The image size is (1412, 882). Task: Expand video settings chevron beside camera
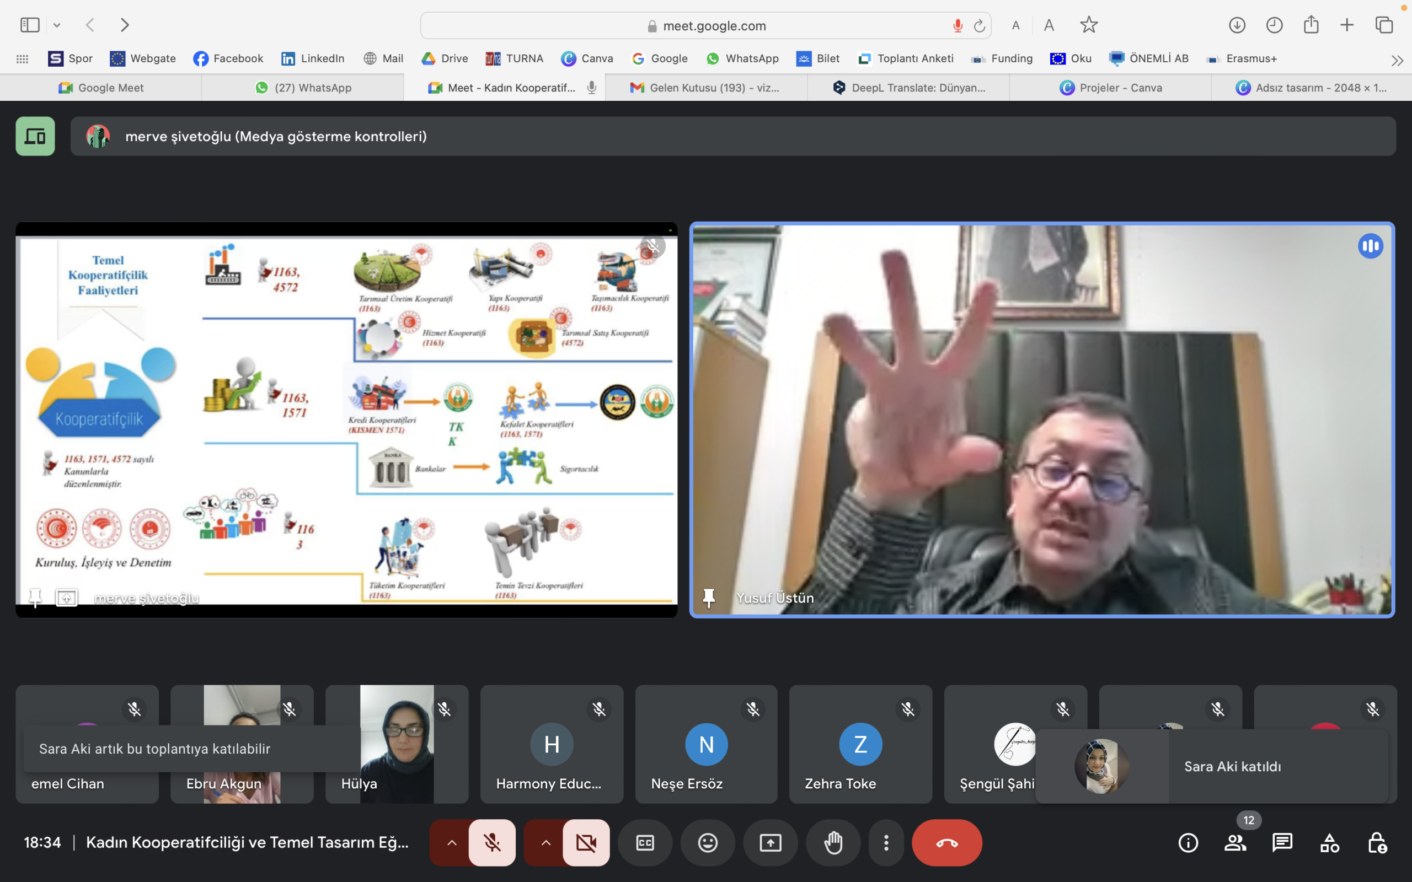[x=545, y=842]
